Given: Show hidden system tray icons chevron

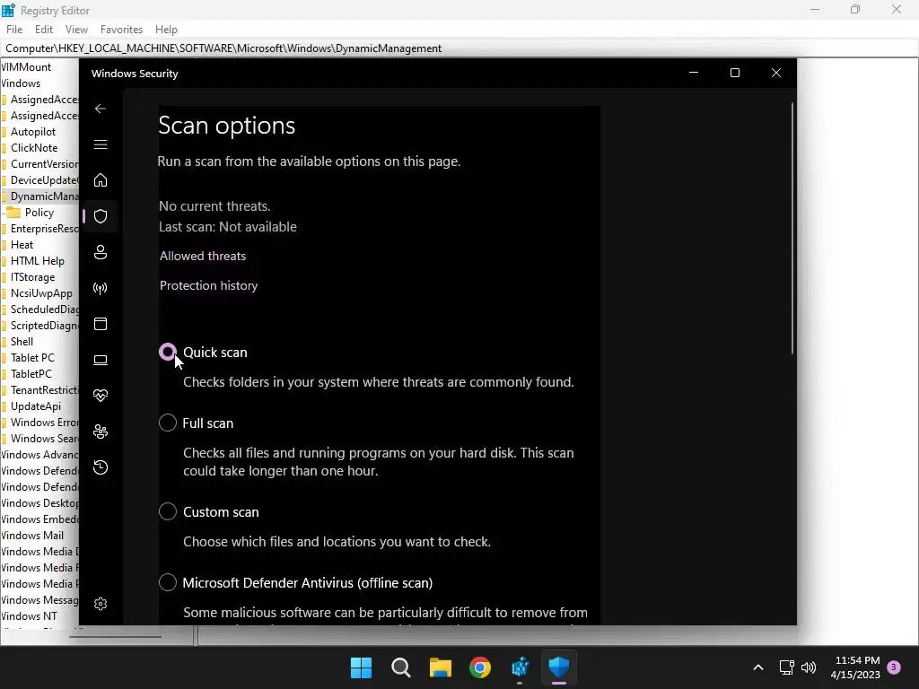Looking at the screenshot, I should click(x=757, y=667).
